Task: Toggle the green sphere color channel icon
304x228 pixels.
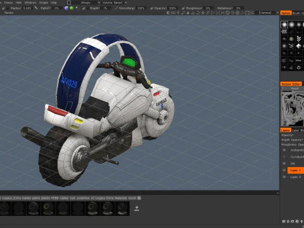Action: point(72,8)
